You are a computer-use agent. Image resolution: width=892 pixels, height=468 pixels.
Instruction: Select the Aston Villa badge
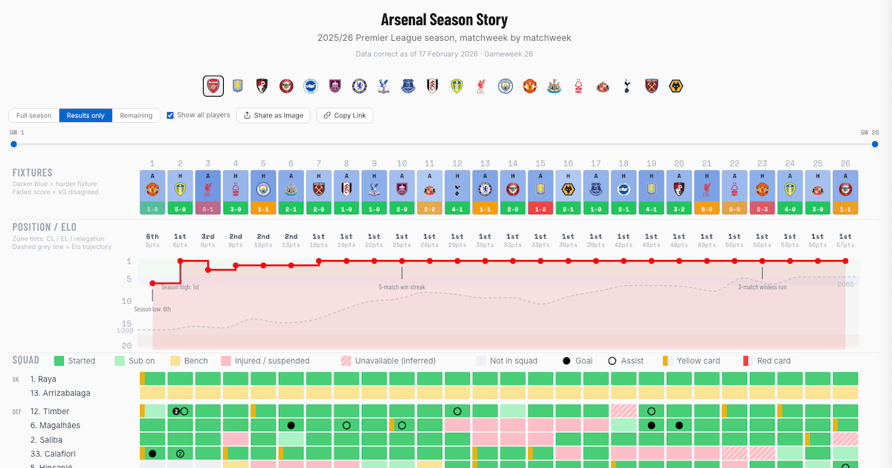coord(237,85)
